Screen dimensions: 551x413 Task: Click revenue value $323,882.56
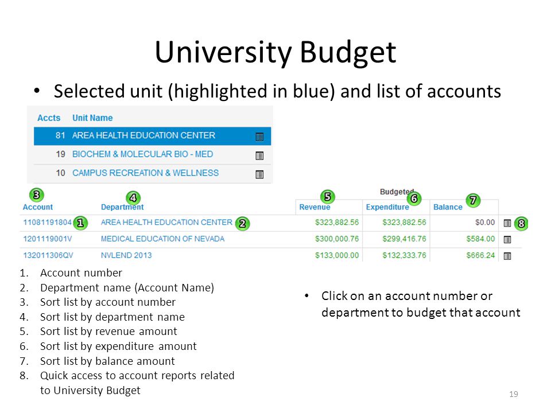click(337, 223)
